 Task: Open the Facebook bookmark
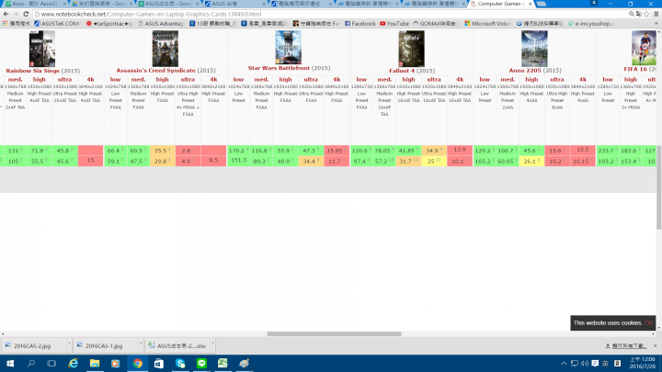click(360, 24)
